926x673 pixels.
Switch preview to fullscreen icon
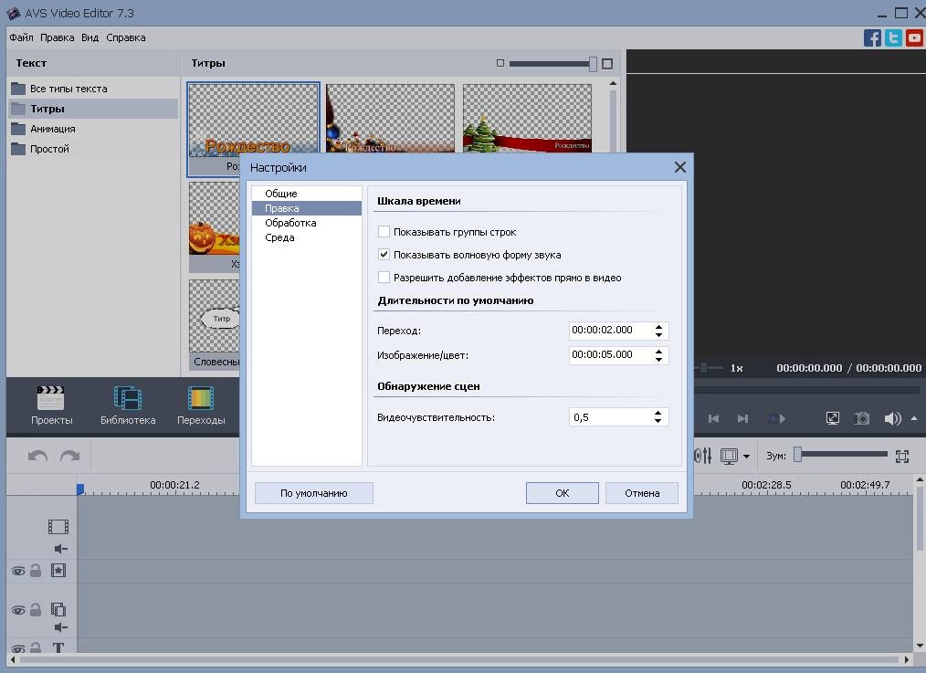pos(833,418)
